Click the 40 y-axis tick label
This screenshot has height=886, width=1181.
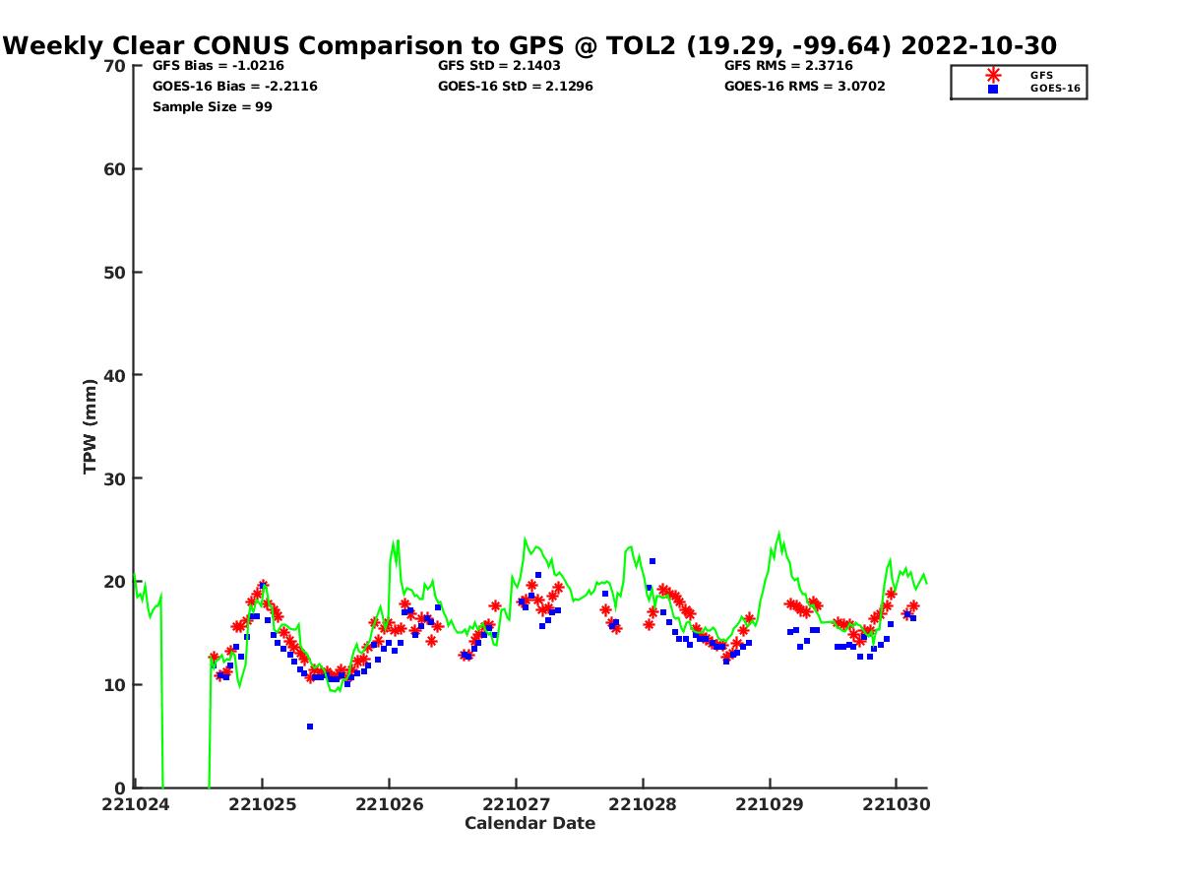pyautogui.click(x=115, y=375)
